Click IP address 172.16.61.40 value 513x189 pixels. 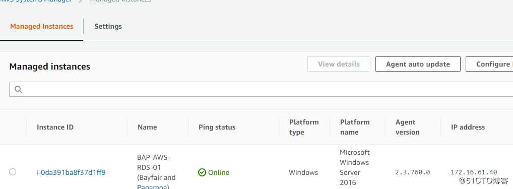click(474, 172)
